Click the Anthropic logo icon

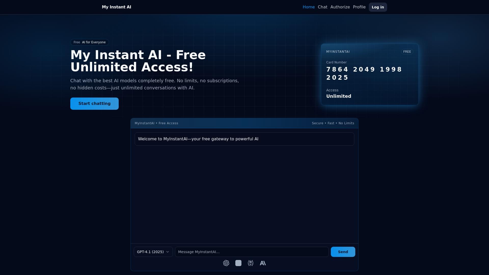263,263
